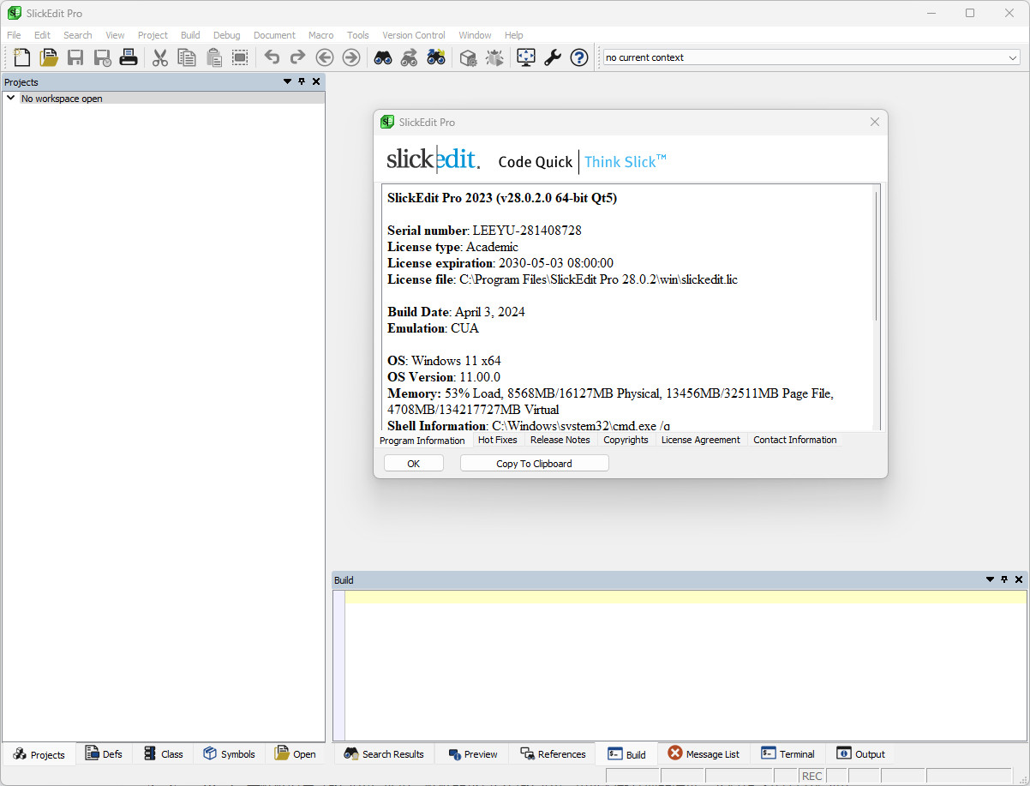Open the Help menu
Image resolution: width=1030 pixels, height=786 pixels.
pos(513,35)
